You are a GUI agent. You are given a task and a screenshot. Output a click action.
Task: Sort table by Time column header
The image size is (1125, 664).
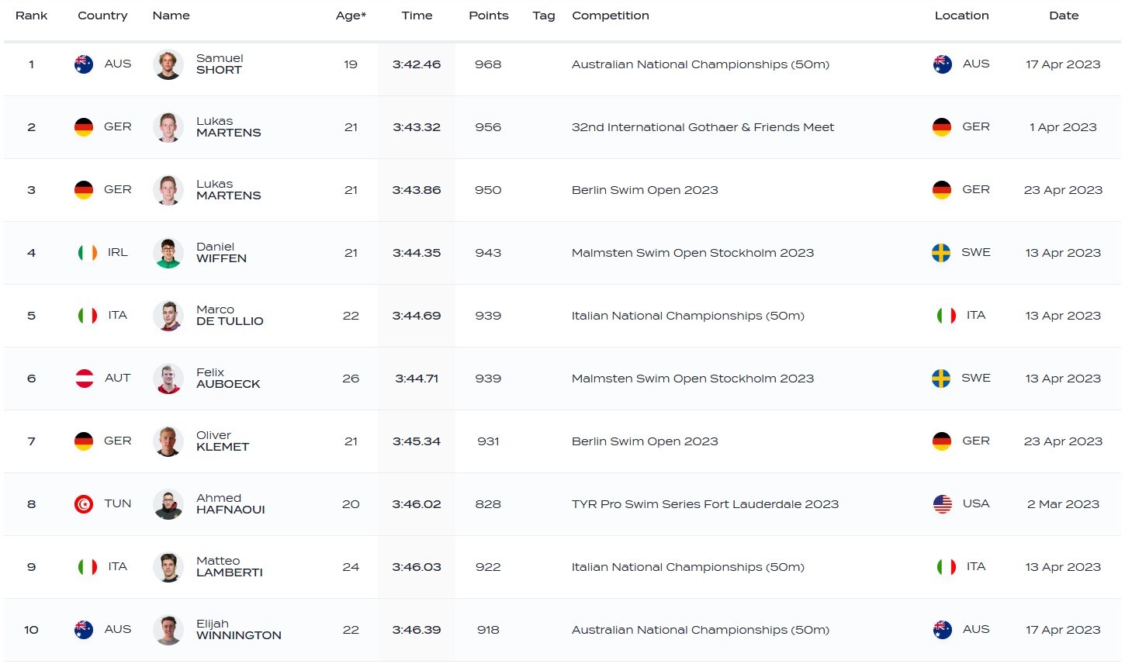point(417,16)
